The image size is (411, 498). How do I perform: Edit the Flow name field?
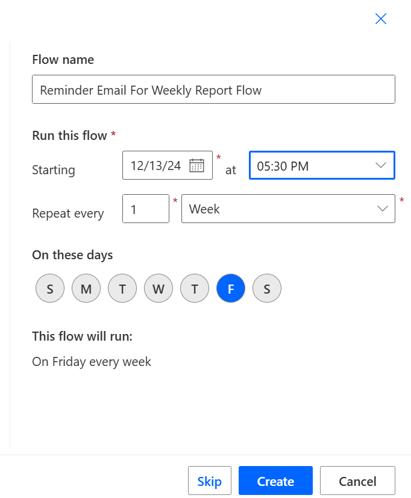213,89
